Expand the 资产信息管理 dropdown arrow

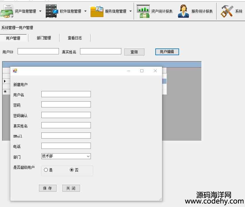tap(40, 11)
